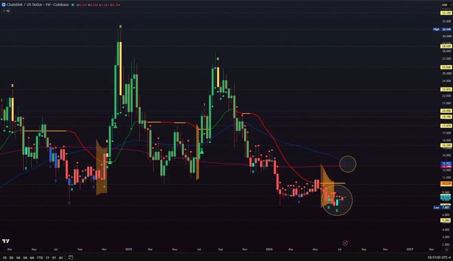Select the 6M date range
This screenshot has width=453, height=261.
(32, 258)
